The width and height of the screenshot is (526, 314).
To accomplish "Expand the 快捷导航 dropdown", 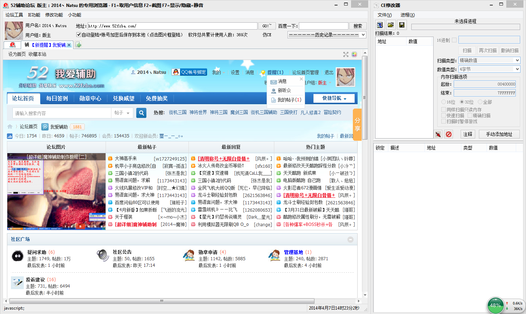I will click(334, 98).
